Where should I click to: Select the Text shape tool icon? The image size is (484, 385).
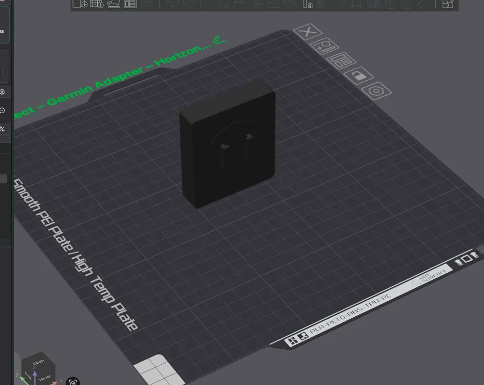pyautogui.click(x=308, y=4)
